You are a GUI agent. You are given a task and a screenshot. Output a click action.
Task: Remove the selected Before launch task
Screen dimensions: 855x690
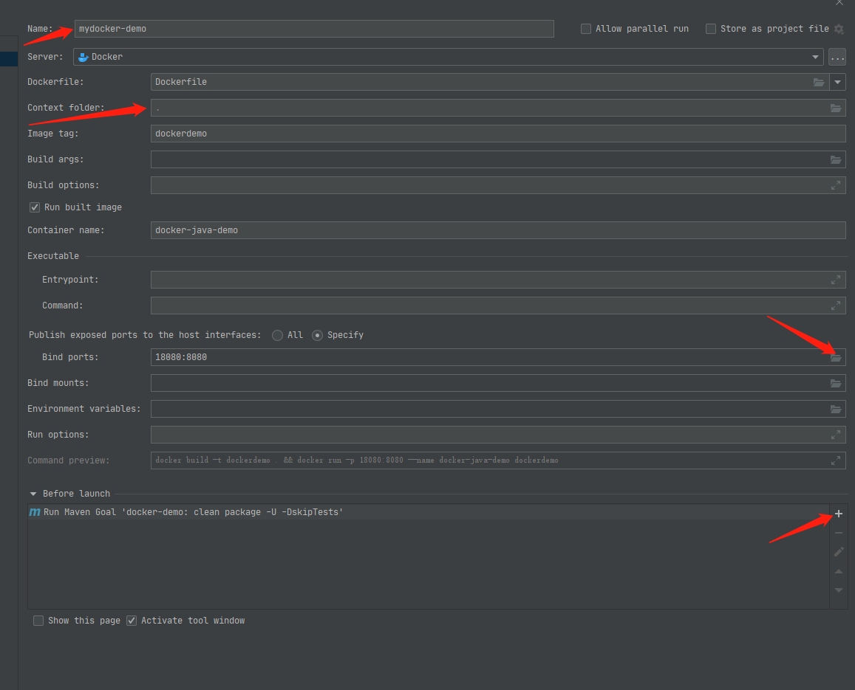[x=839, y=533]
